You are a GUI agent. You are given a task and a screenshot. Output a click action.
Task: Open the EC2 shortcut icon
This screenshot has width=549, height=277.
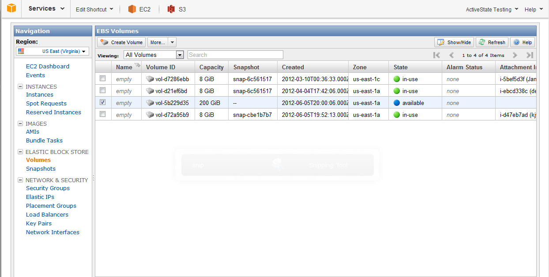(132, 9)
